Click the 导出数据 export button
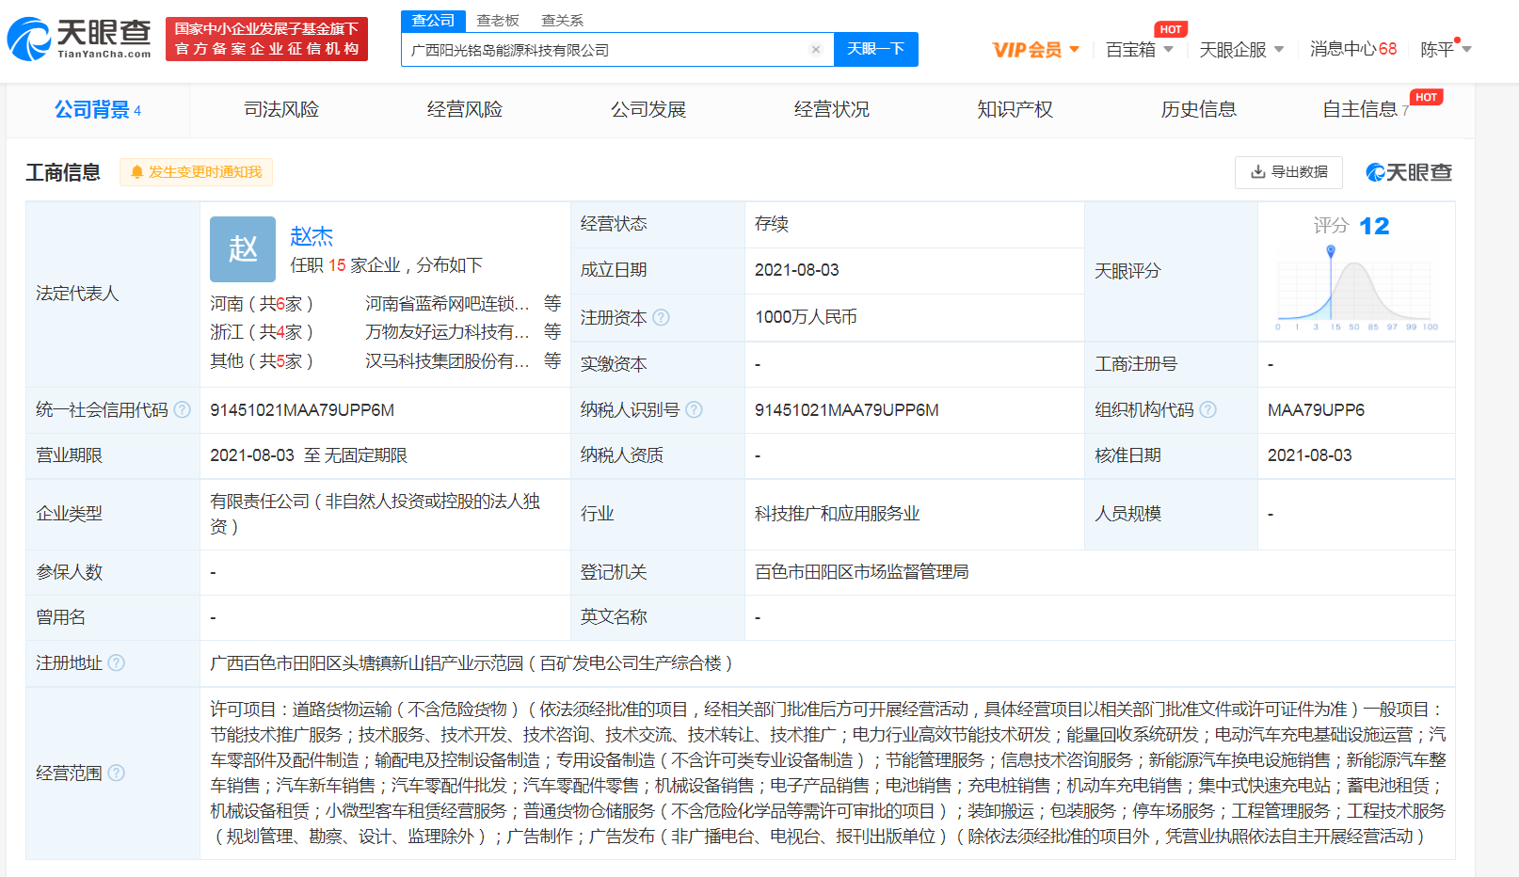The height and width of the screenshot is (877, 1519). click(1288, 172)
